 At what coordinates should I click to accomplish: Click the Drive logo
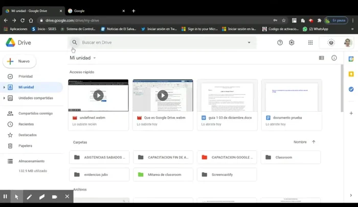(18, 43)
